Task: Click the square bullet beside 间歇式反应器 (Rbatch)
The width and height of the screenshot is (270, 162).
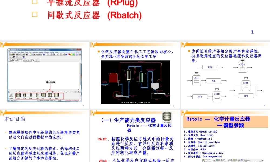Action: (x=35, y=15)
